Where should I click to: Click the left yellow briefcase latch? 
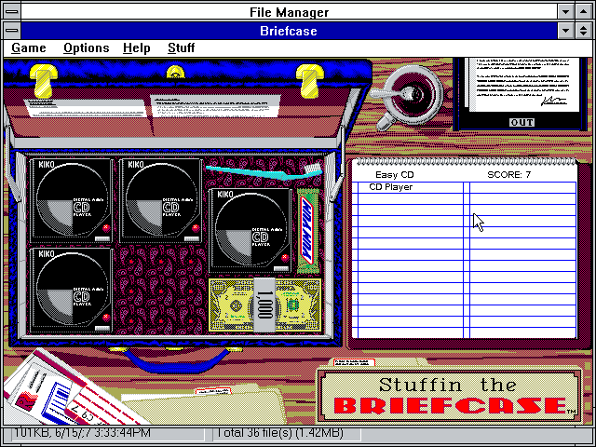(x=43, y=79)
